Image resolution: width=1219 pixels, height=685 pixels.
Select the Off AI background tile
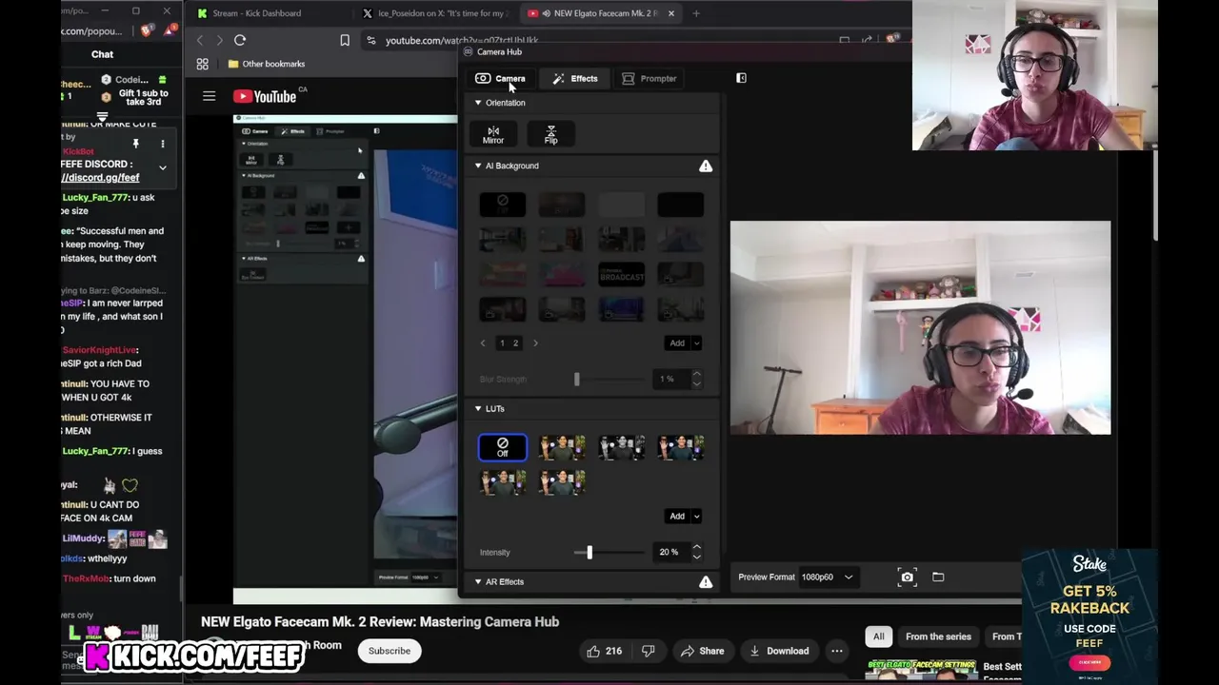coord(503,204)
